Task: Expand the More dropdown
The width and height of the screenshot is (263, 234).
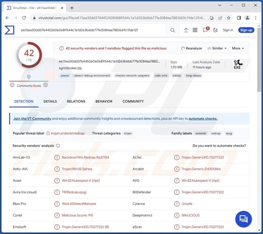Action: click(x=238, y=49)
